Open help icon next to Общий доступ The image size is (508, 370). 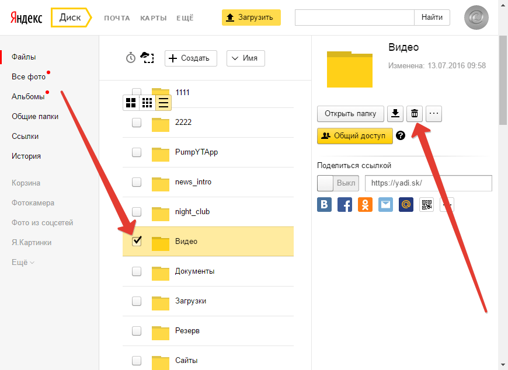point(401,135)
